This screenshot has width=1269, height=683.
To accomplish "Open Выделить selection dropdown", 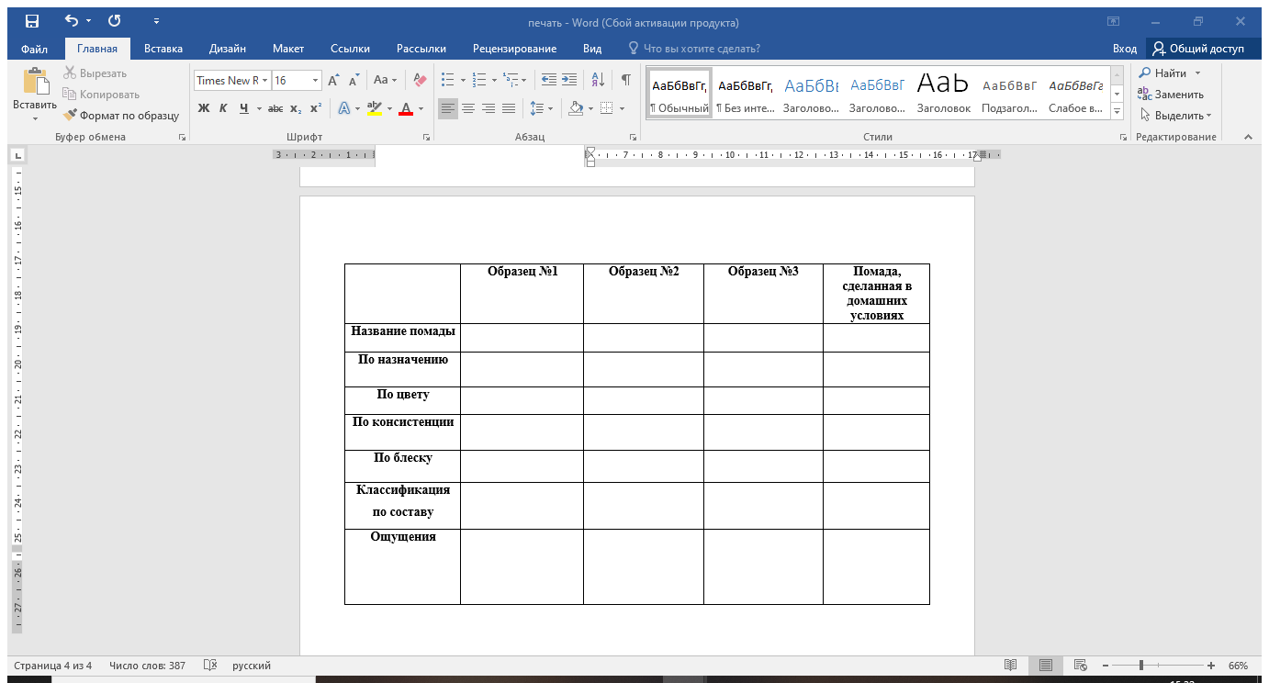I will coord(1176,116).
